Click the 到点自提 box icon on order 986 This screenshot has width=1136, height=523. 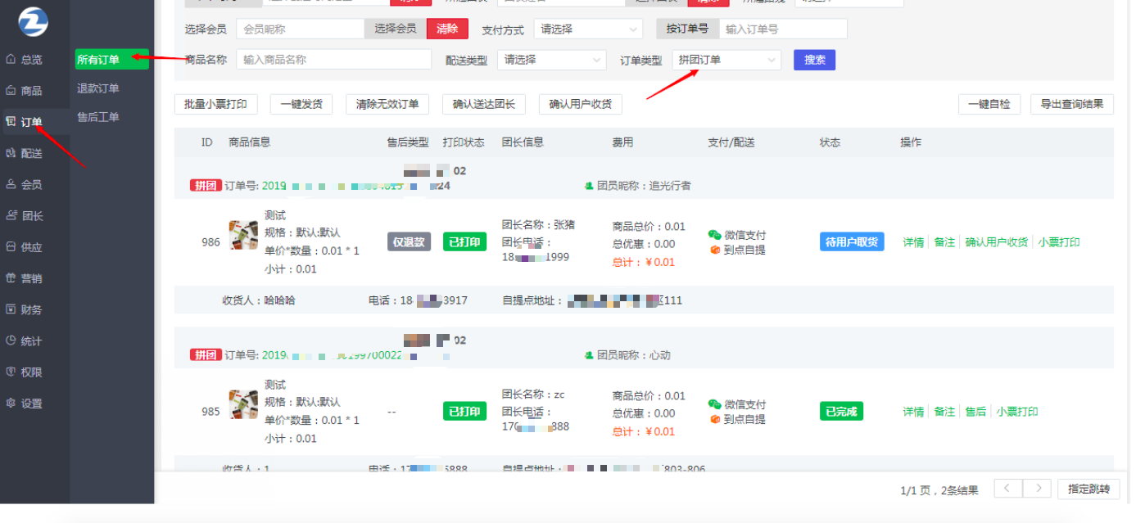coord(715,250)
